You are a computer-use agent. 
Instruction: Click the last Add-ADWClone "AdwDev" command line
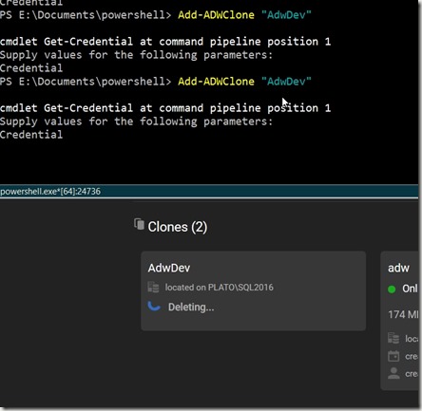[156, 82]
